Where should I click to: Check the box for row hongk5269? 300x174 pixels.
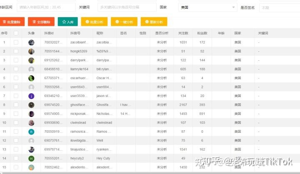[16, 51]
